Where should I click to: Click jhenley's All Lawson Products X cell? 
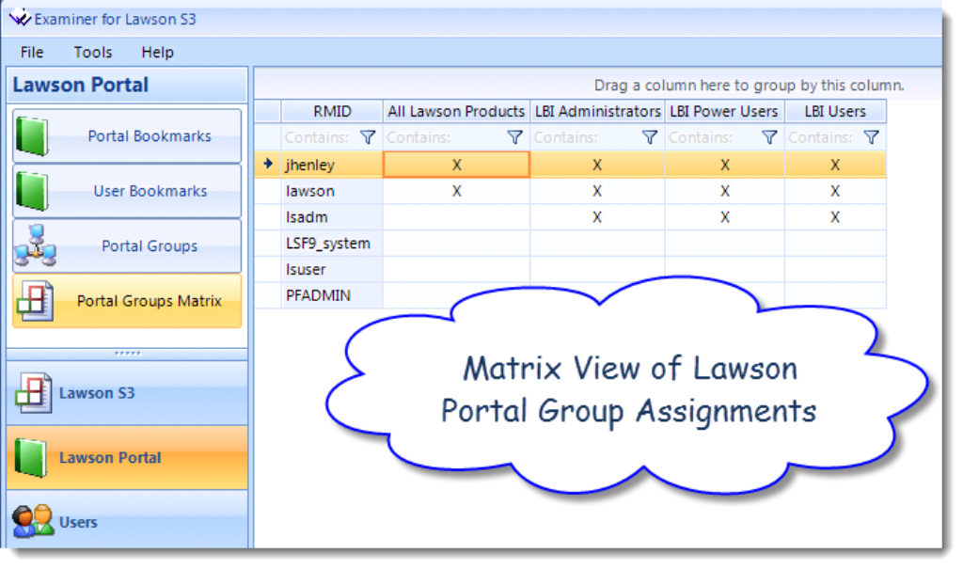coord(456,165)
